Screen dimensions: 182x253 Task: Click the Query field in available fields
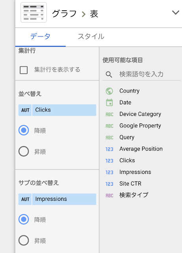[x=127, y=137]
